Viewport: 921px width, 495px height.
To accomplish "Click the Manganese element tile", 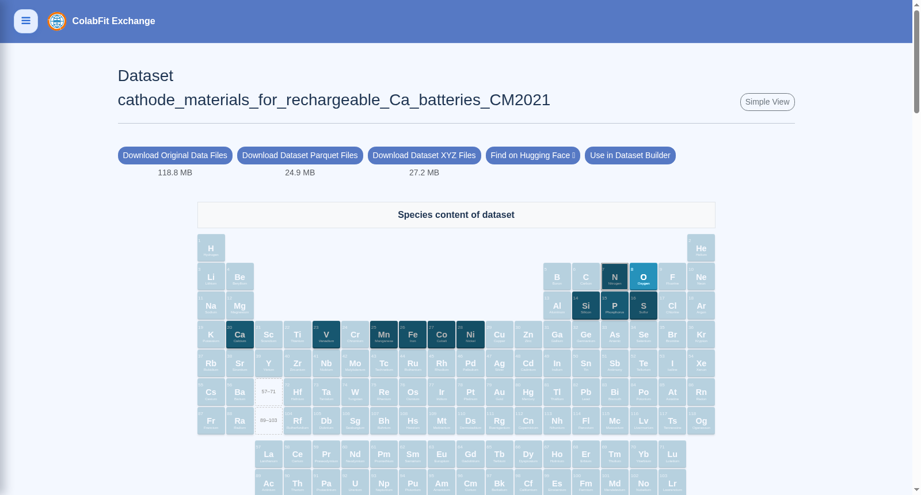I will pos(384,335).
